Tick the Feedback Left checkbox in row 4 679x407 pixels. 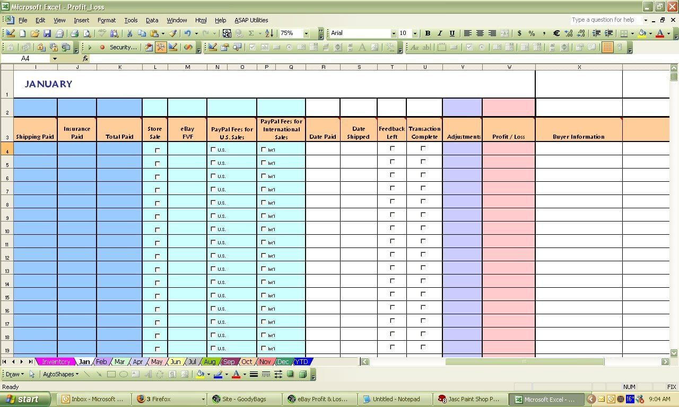click(x=391, y=148)
